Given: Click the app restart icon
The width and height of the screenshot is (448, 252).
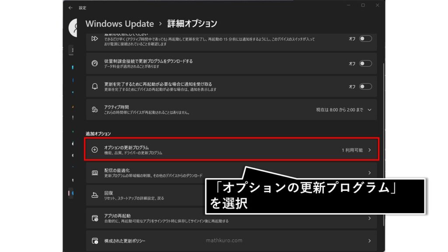Looking at the screenshot, I should 94,218.
